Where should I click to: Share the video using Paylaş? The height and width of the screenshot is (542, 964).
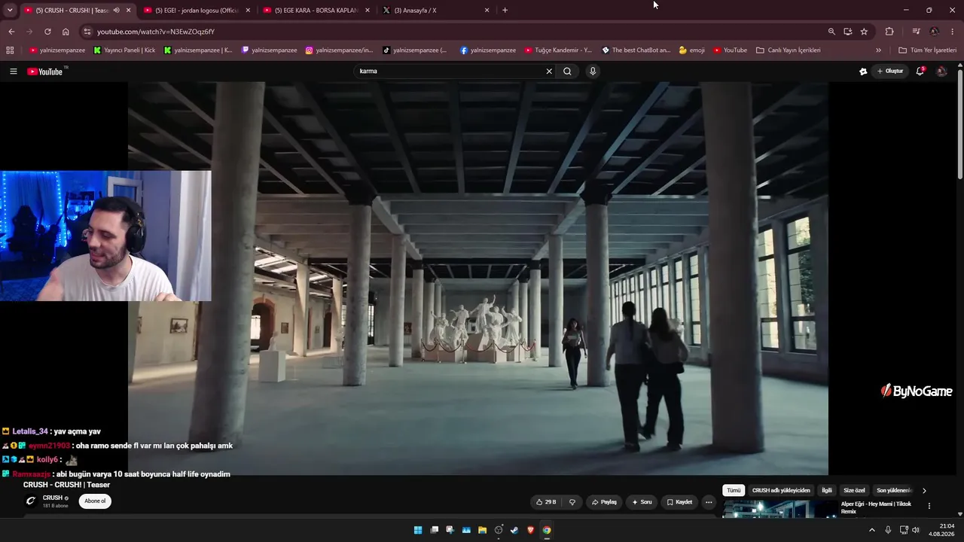(x=604, y=502)
